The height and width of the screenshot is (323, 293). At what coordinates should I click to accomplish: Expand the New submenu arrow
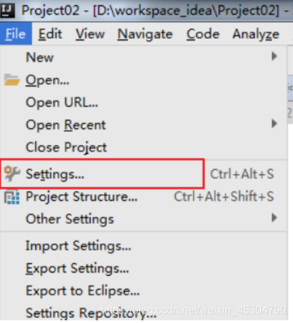[275, 56]
